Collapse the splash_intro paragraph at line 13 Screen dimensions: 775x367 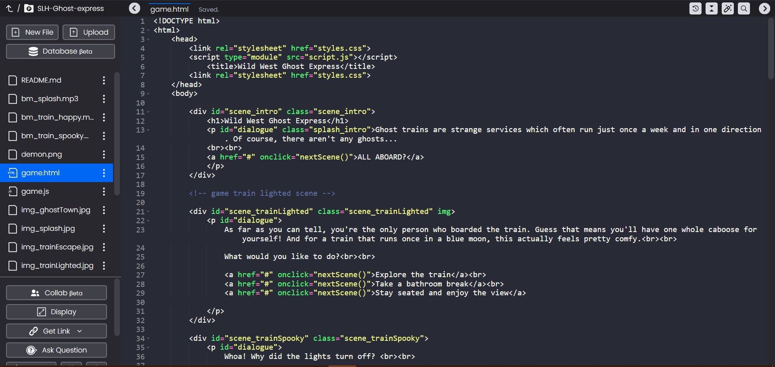148,130
